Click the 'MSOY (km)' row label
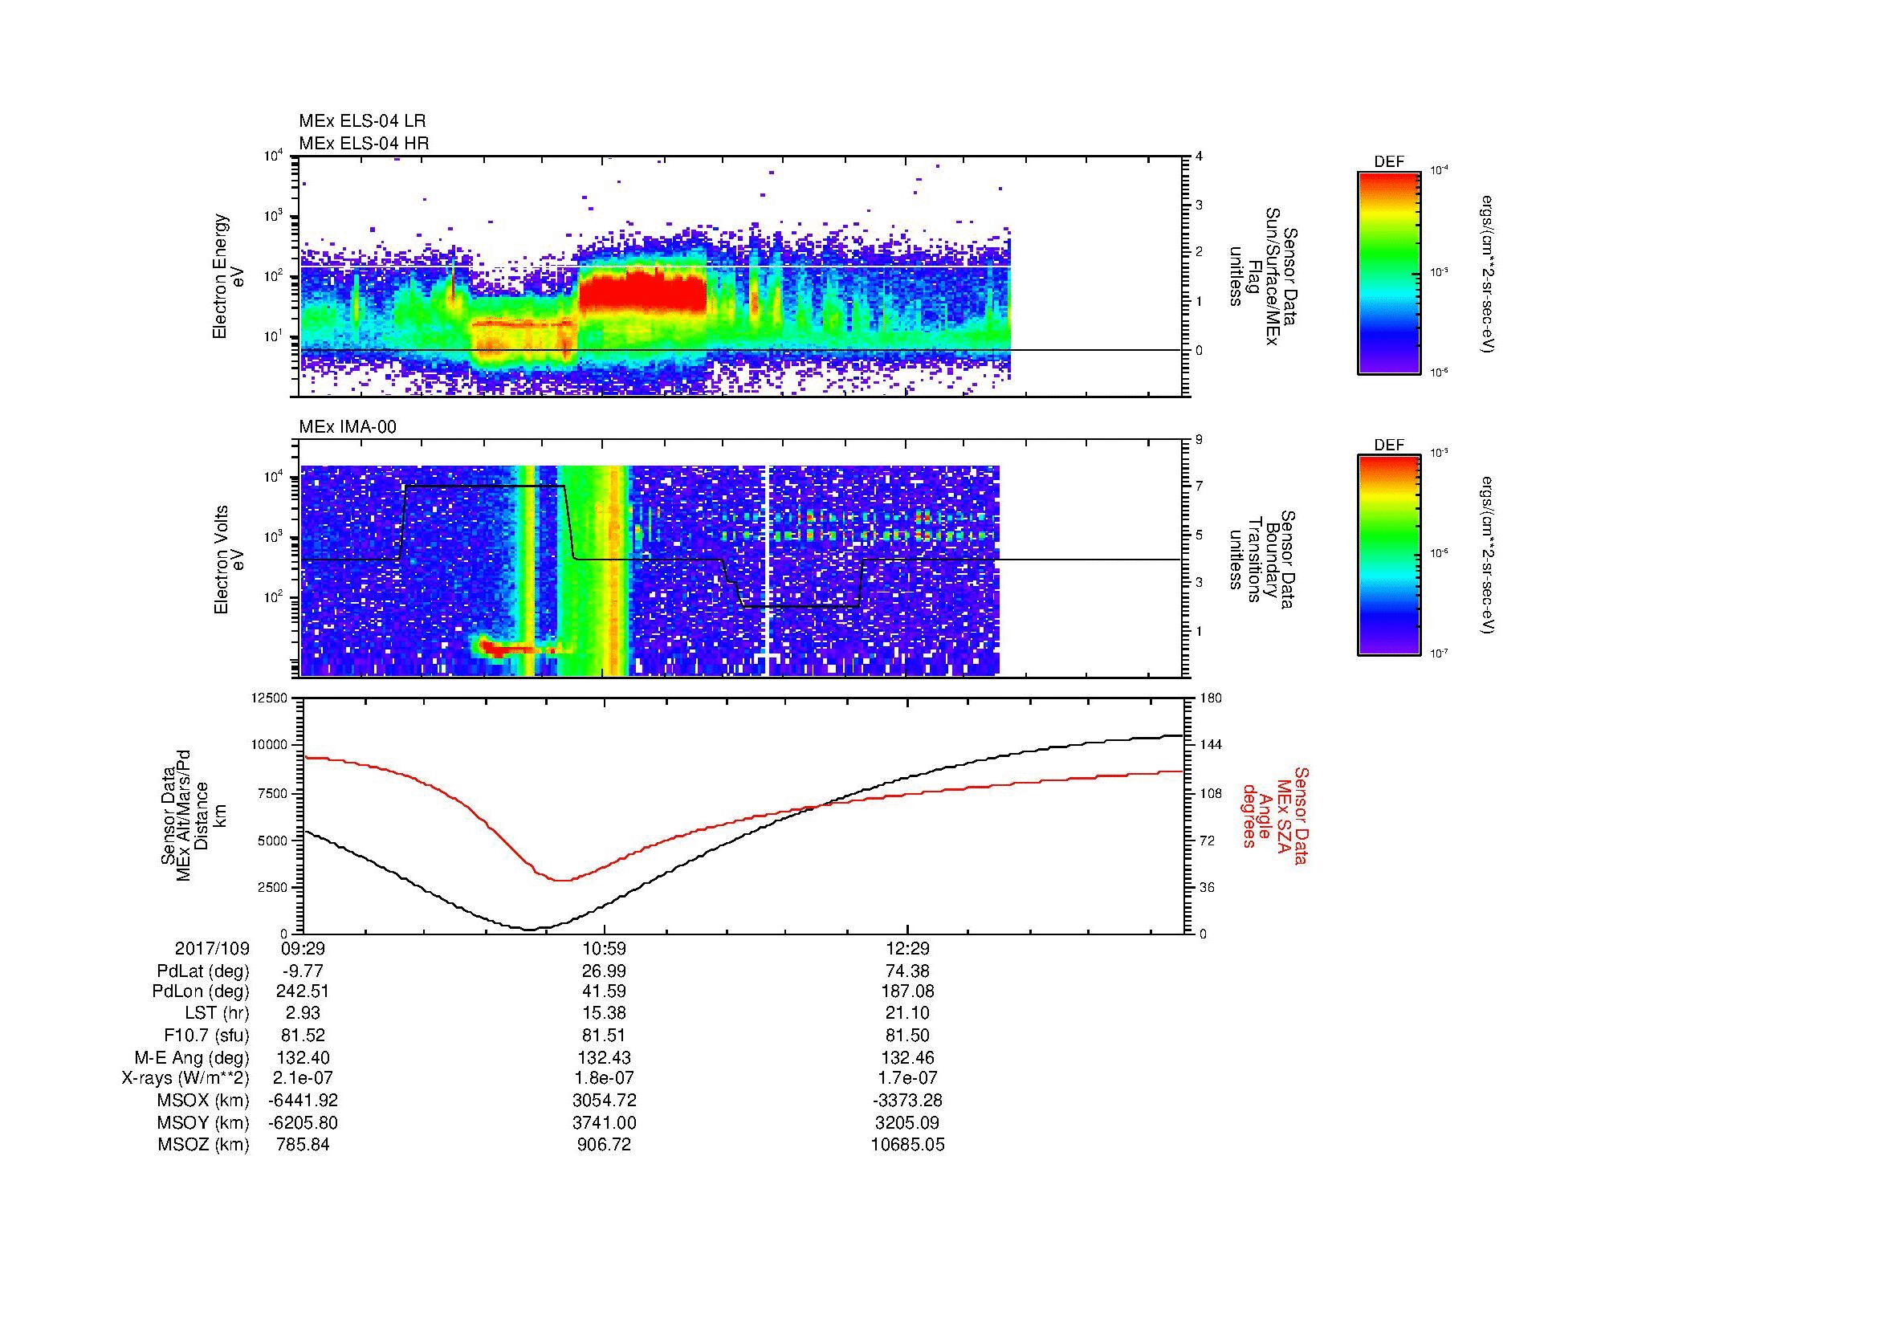 [x=204, y=1122]
